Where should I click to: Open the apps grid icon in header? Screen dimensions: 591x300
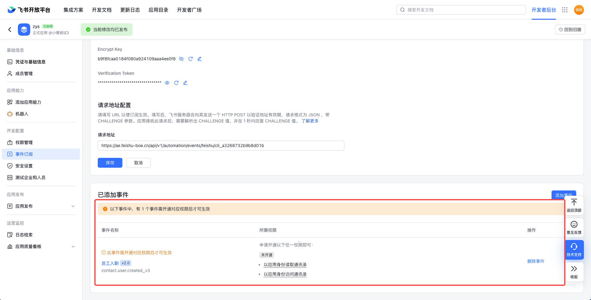click(x=565, y=10)
